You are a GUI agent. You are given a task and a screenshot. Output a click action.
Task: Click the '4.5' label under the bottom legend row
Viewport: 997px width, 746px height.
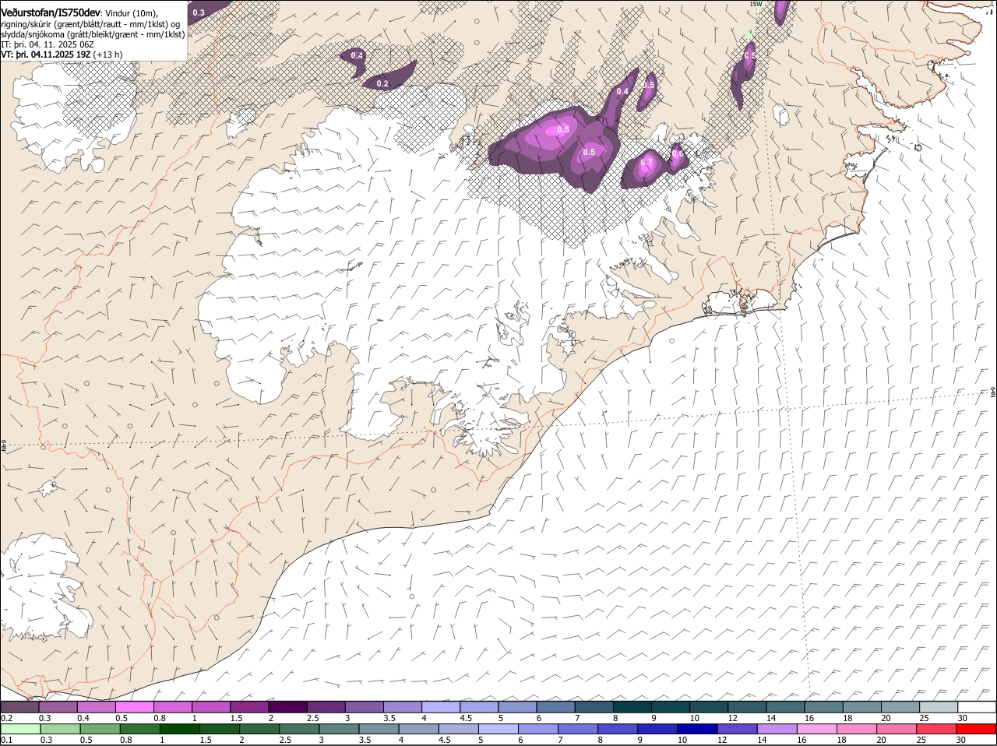(x=444, y=740)
